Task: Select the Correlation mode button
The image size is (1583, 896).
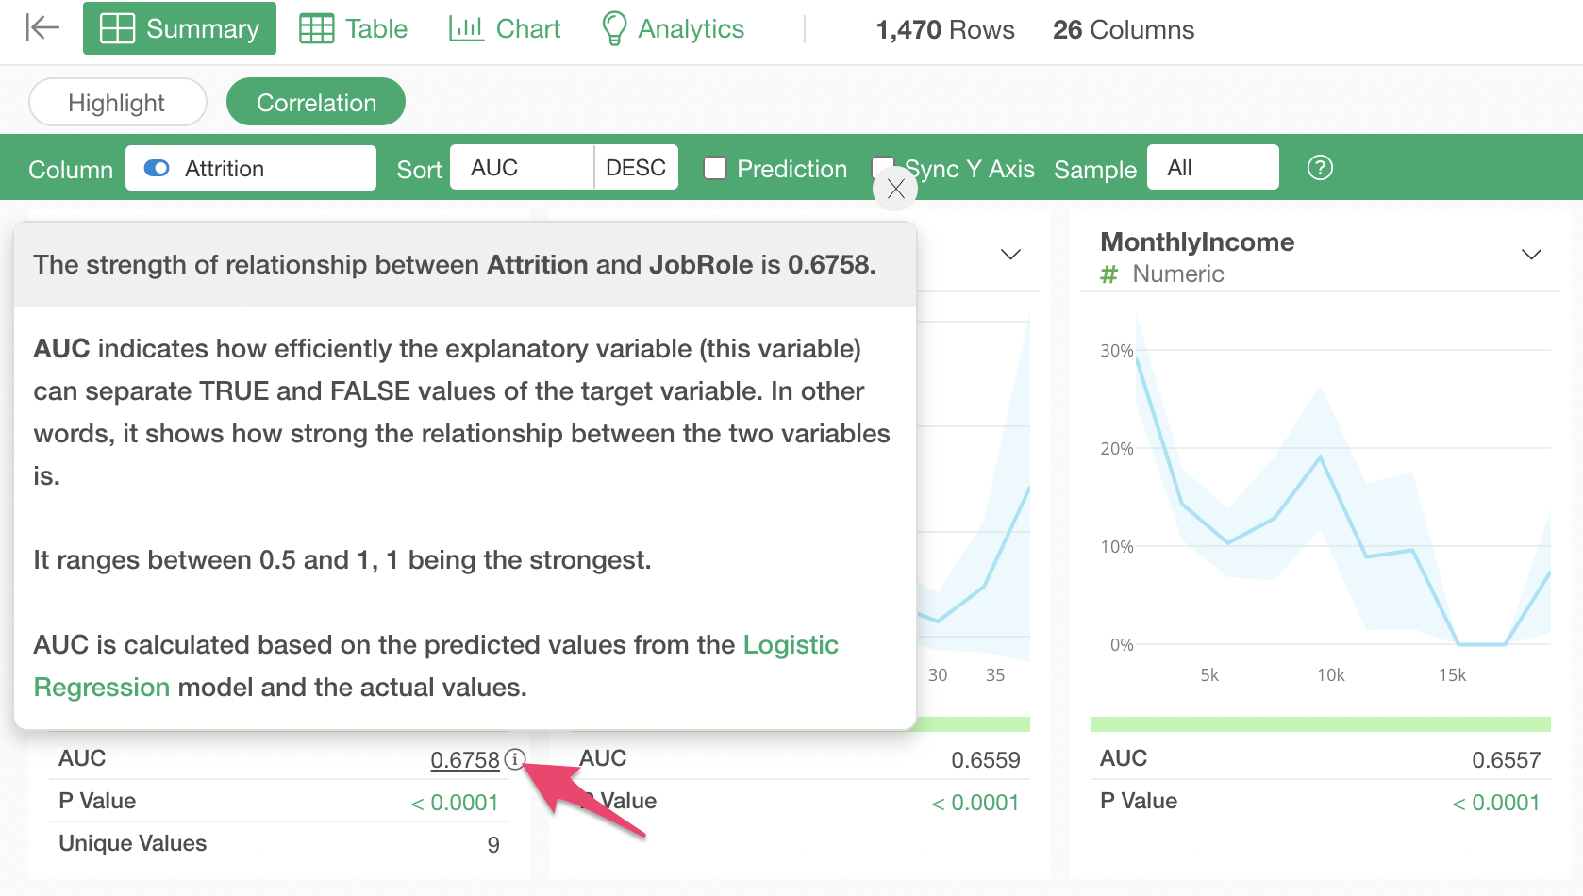Action: pos(316,102)
